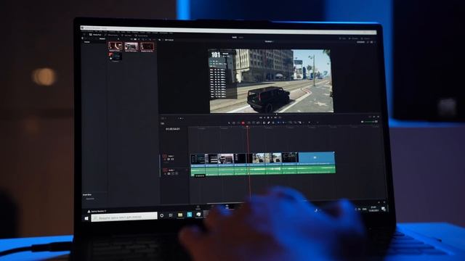Open the Inspector panel button at top right

pyautogui.click(x=366, y=38)
